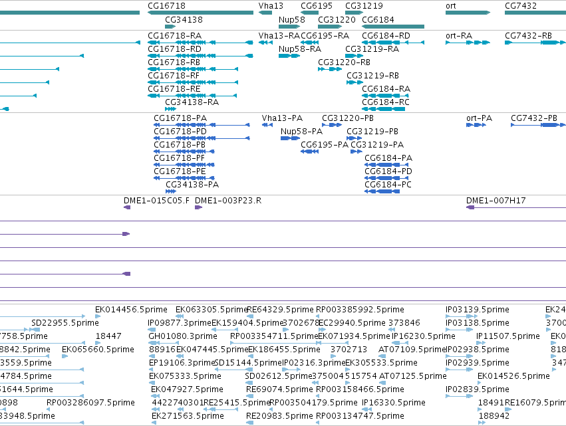This screenshot has width=566, height=426.
Task: Open the CG6184 gene label
Action: [378, 20]
